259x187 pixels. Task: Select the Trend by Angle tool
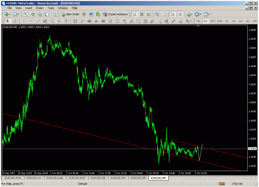point(181,21)
